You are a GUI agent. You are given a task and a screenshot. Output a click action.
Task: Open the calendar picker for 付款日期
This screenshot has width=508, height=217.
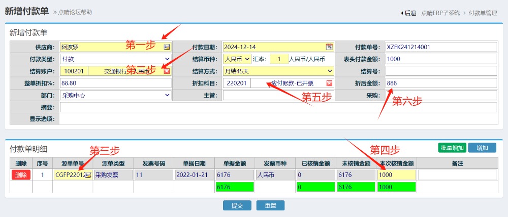click(329, 47)
